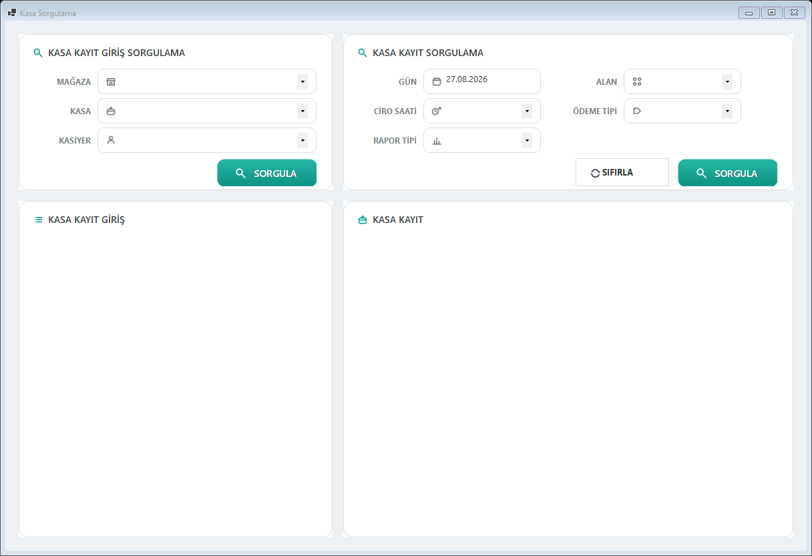Open the RAPOR TİPİ dropdown arrow
The image size is (812, 556).
527,140
